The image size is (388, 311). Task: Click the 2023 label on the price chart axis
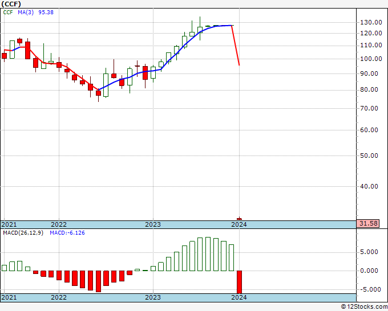click(153, 224)
